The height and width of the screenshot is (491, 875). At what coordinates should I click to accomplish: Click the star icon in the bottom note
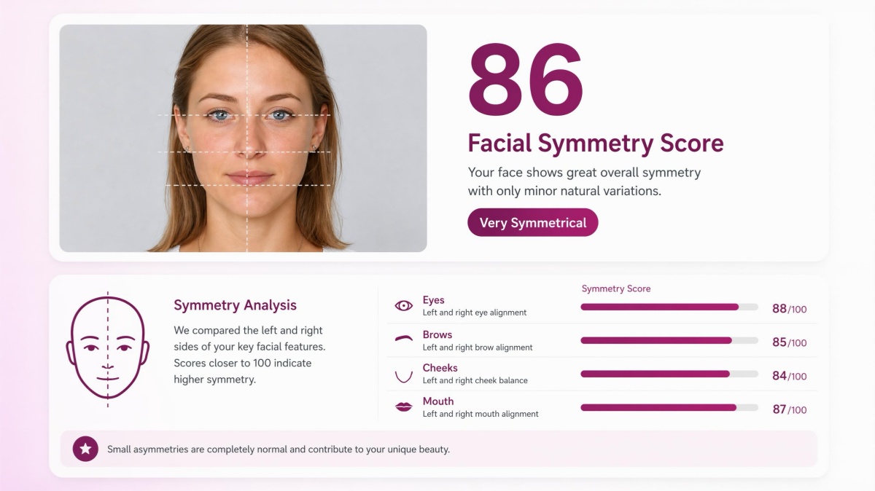click(85, 449)
